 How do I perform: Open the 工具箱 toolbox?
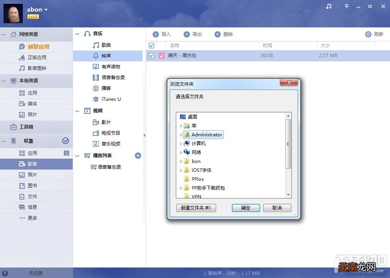pyautogui.click(x=36, y=127)
